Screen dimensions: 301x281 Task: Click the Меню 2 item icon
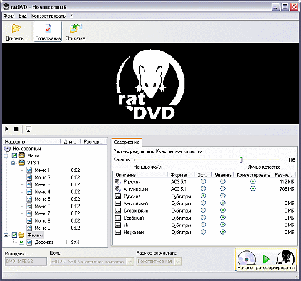coord(29,178)
